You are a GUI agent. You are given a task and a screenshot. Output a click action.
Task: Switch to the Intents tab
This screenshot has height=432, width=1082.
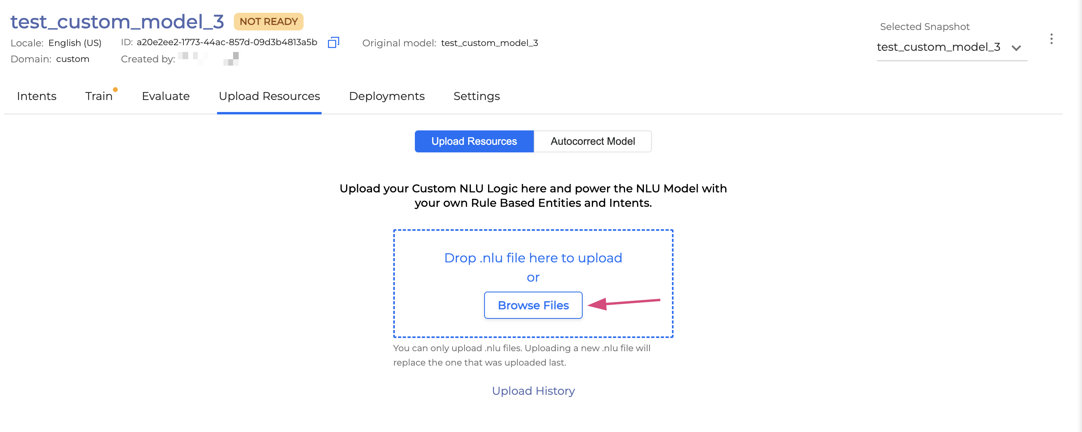tap(36, 96)
